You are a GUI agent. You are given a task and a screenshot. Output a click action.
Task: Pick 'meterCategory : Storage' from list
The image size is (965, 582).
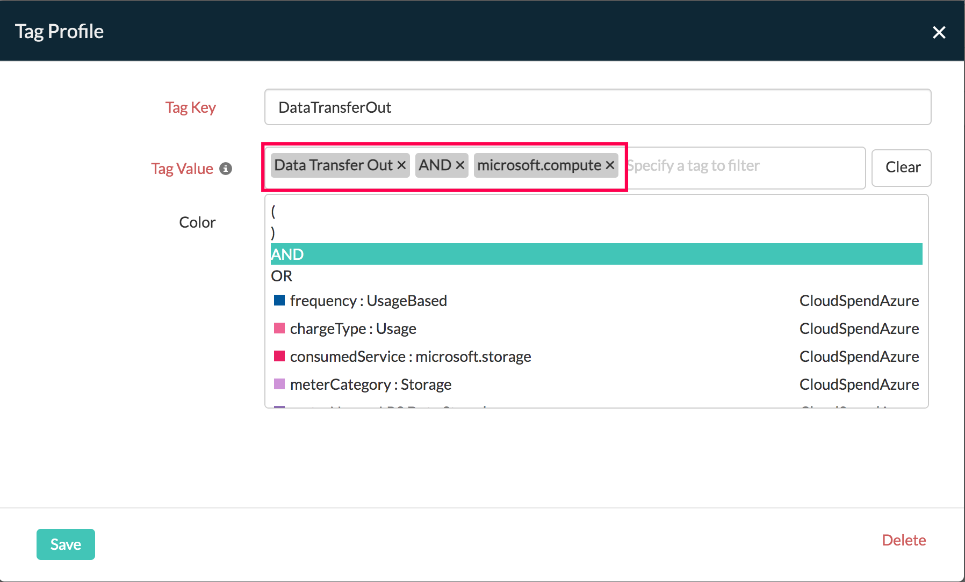click(371, 384)
